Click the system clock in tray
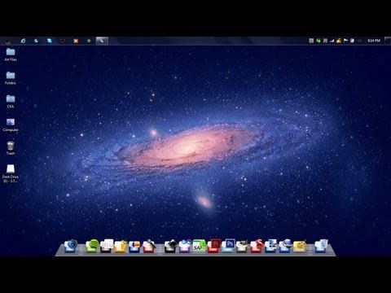The image size is (391, 293). pos(374,41)
